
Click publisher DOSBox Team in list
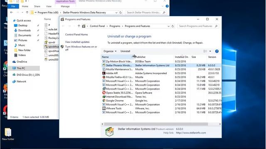[x=143, y=62]
